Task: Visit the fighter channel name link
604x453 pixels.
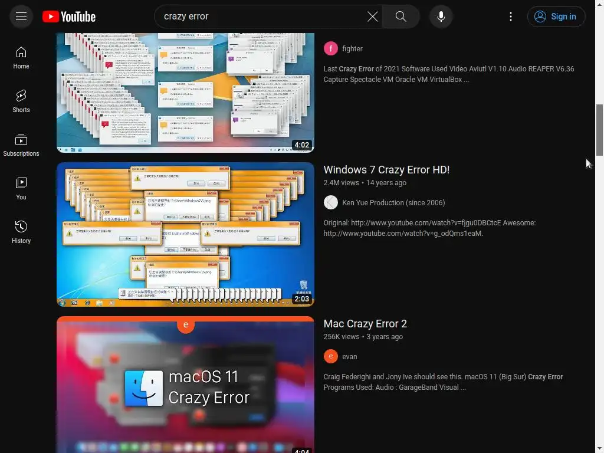Action: pos(352,49)
